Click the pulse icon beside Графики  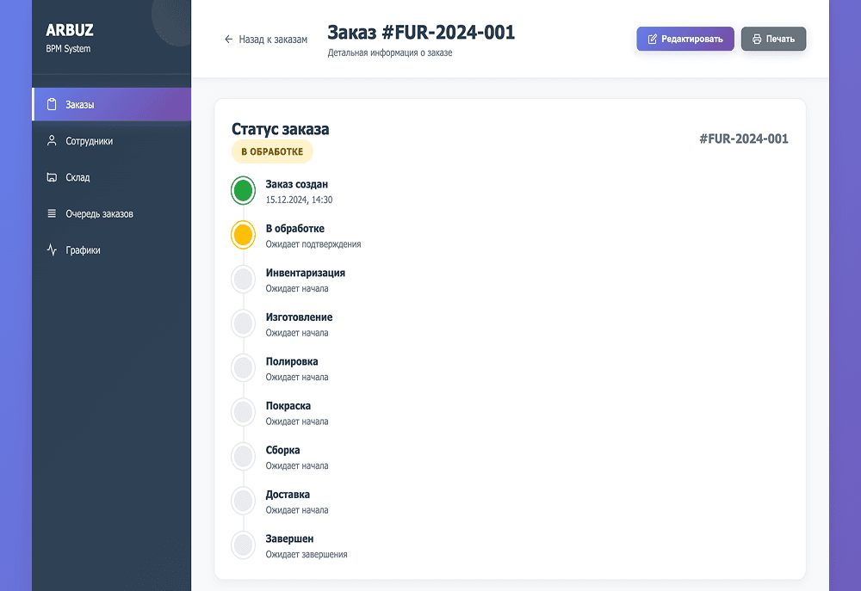pos(52,250)
